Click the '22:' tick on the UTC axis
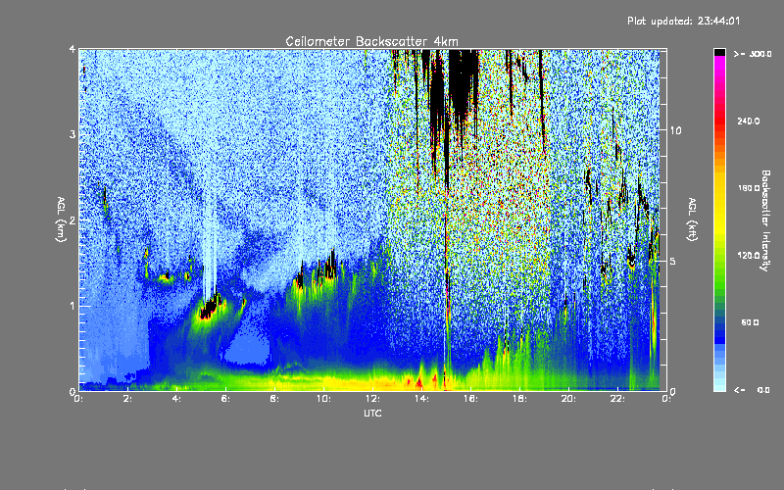Image resolution: width=784 pixels, height=490 pixels. pos(617,399)
